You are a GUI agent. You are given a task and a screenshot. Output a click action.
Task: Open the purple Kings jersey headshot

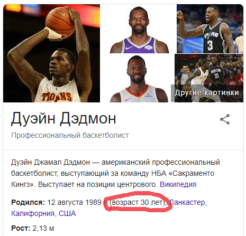tap(139, 29)
